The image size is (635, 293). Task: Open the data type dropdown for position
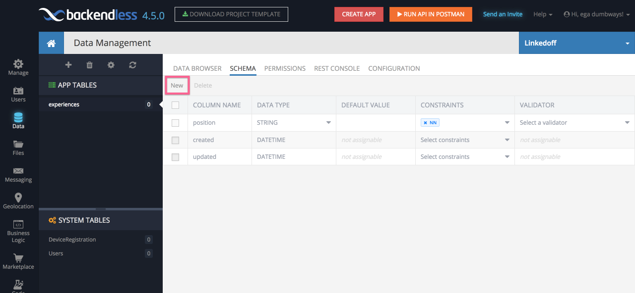[x=328, y=122]
